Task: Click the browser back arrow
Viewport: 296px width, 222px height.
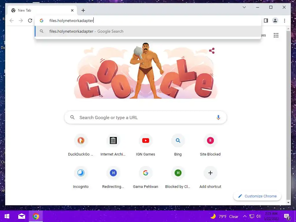Action: (x=12, y=21)
